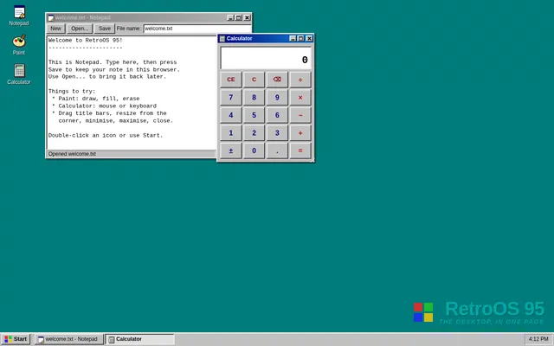Open the Paint desktop icon
554x346 pixels.
point(19,45)
